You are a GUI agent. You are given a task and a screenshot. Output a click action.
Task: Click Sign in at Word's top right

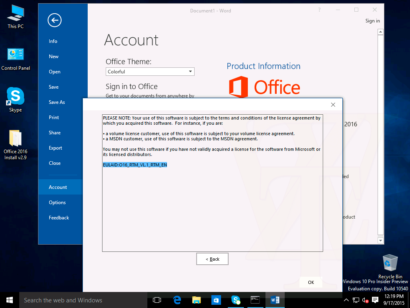[372, 21]
